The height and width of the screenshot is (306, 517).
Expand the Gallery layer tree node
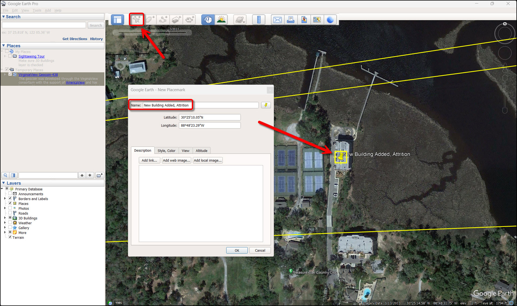click(x=5, y=227)
